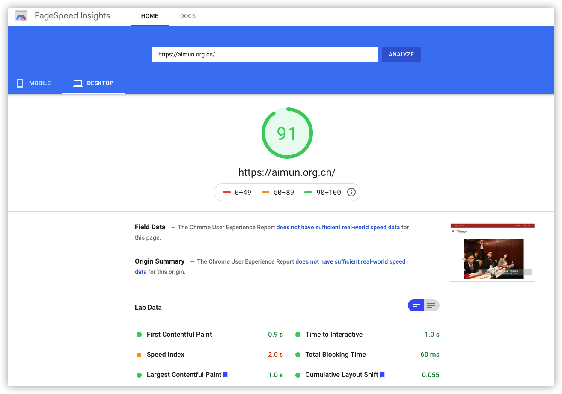Screen dimensions: 562x394
Task: Click the 0.9 s value
Action: point(276,335)
